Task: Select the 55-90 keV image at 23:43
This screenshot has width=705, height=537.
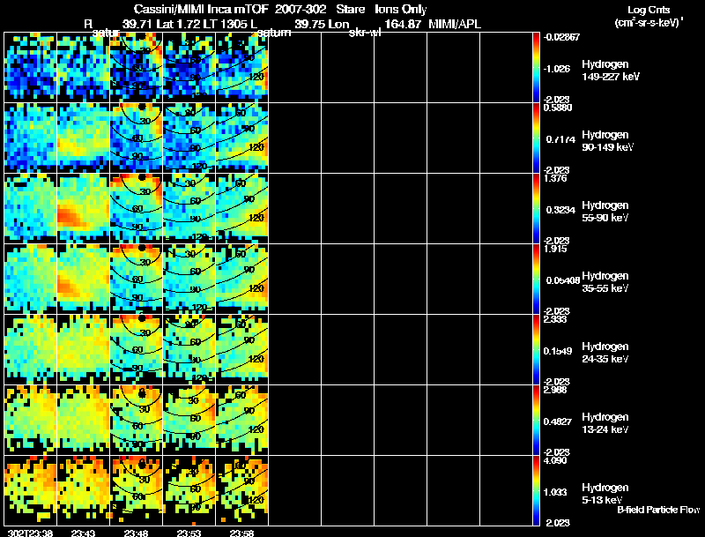Action: tap(83, 209)
